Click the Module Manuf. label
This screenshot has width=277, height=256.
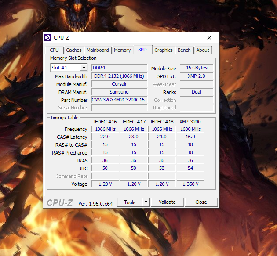pos(72,84)
